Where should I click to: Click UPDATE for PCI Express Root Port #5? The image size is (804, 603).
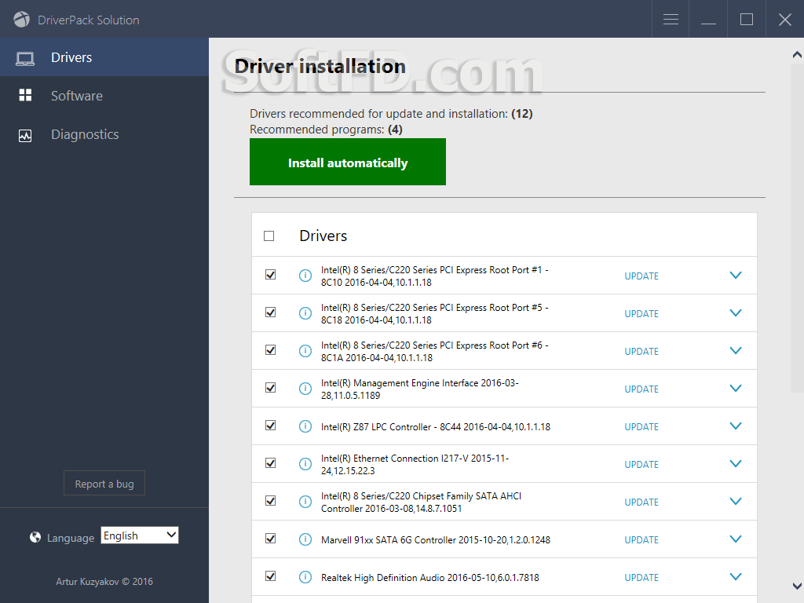[x=641, y=314]
